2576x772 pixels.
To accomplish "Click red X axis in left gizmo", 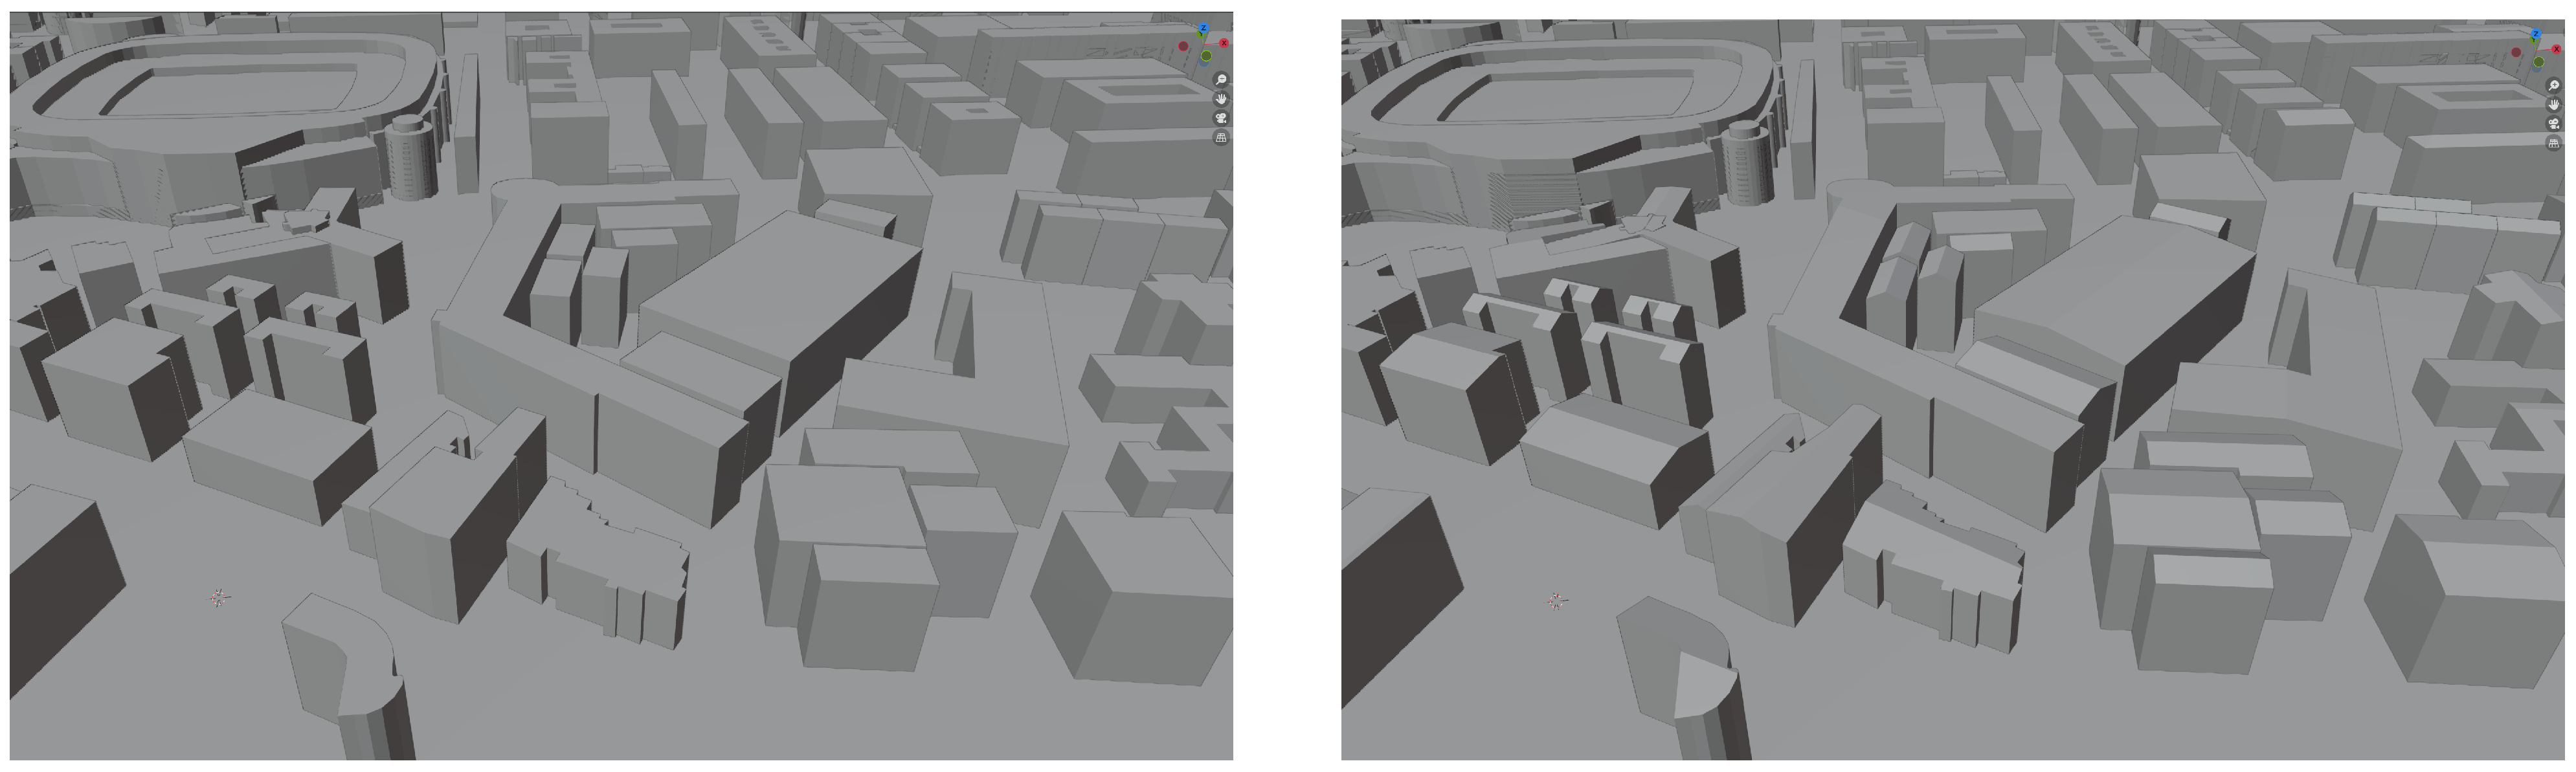I will pyautogui.click(x=1224, y=43).
